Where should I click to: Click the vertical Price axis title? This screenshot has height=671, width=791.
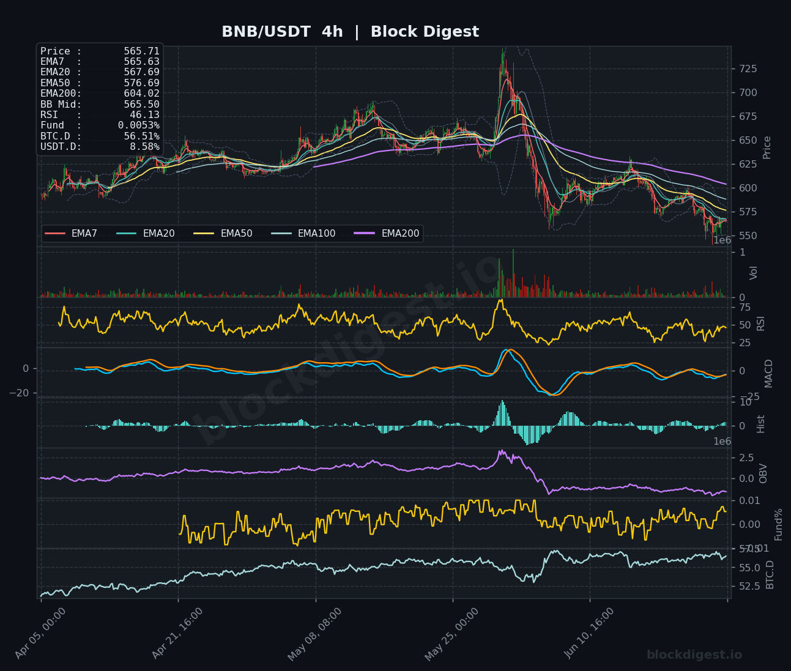point(767,147)
